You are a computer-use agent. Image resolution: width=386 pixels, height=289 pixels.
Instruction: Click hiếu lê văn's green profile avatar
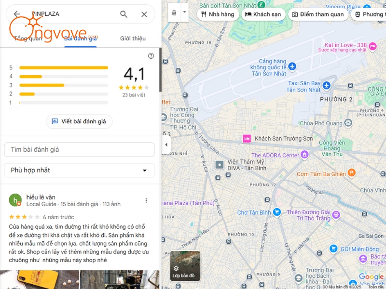(15, 200)
